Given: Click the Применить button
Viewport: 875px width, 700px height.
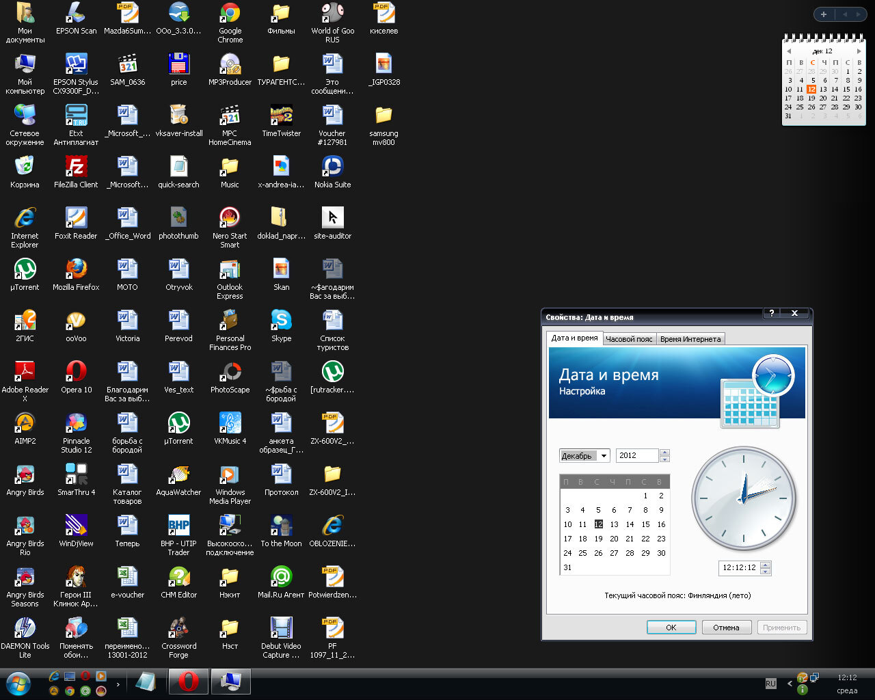Looking at the screenshot, I should tap(781, 628).
